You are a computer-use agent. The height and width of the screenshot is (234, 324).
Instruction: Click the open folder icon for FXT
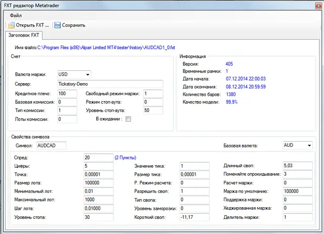pyautogui.click(x=11, y=25)
